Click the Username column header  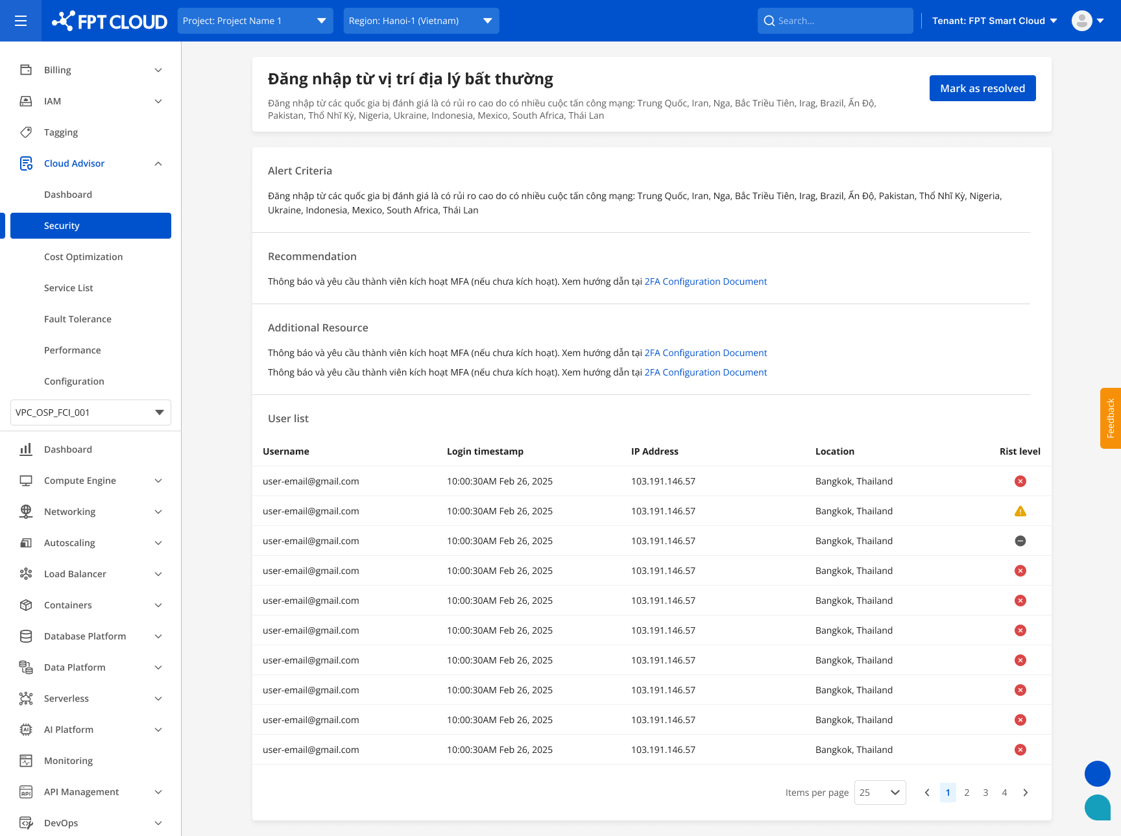pos(286,451)
